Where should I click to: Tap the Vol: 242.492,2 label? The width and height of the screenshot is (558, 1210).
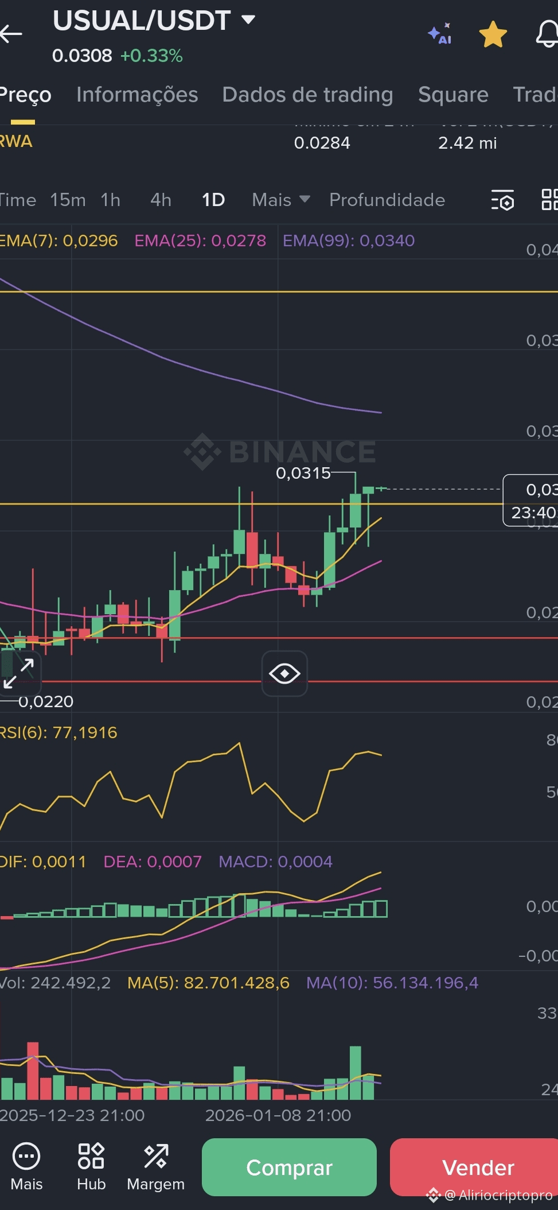coord(55,983)
